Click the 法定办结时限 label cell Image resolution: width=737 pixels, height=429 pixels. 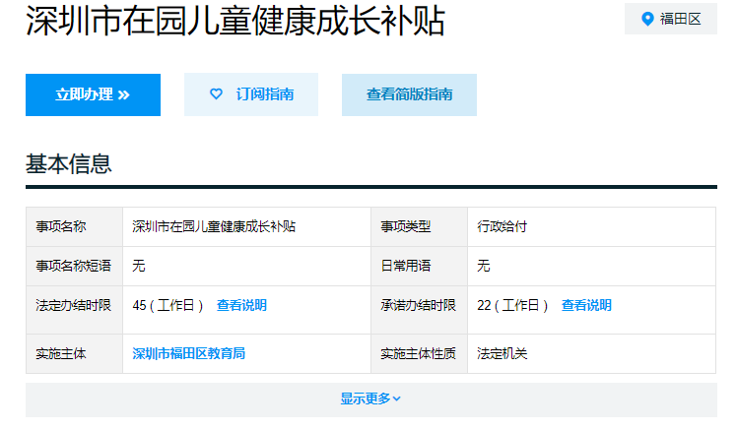pyautogui.click(x=74, y=310)
